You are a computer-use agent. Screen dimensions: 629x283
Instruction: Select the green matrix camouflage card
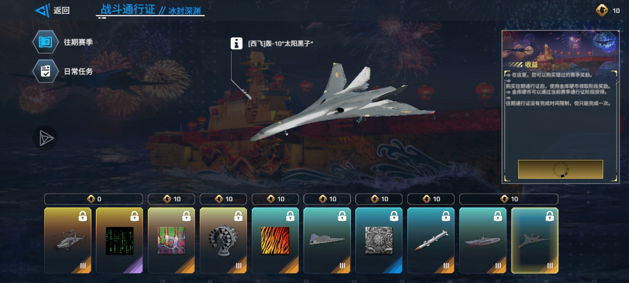click(x=120, y=240)
